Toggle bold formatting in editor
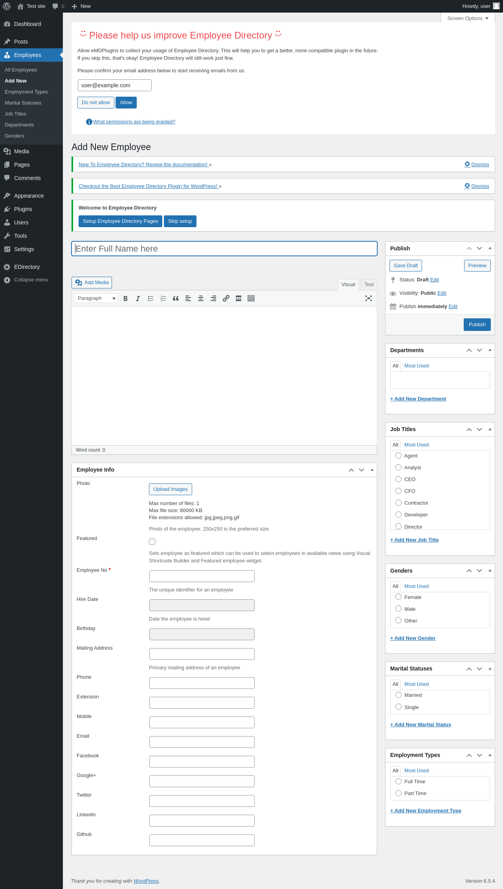Screen dimensions: 503x889 (x=125, y=298)
